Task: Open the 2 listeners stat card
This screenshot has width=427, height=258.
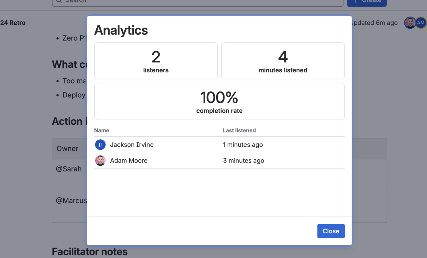Action: coord(156,61)
